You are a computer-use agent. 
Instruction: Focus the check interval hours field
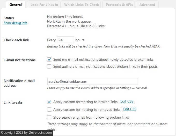[65, 40]
